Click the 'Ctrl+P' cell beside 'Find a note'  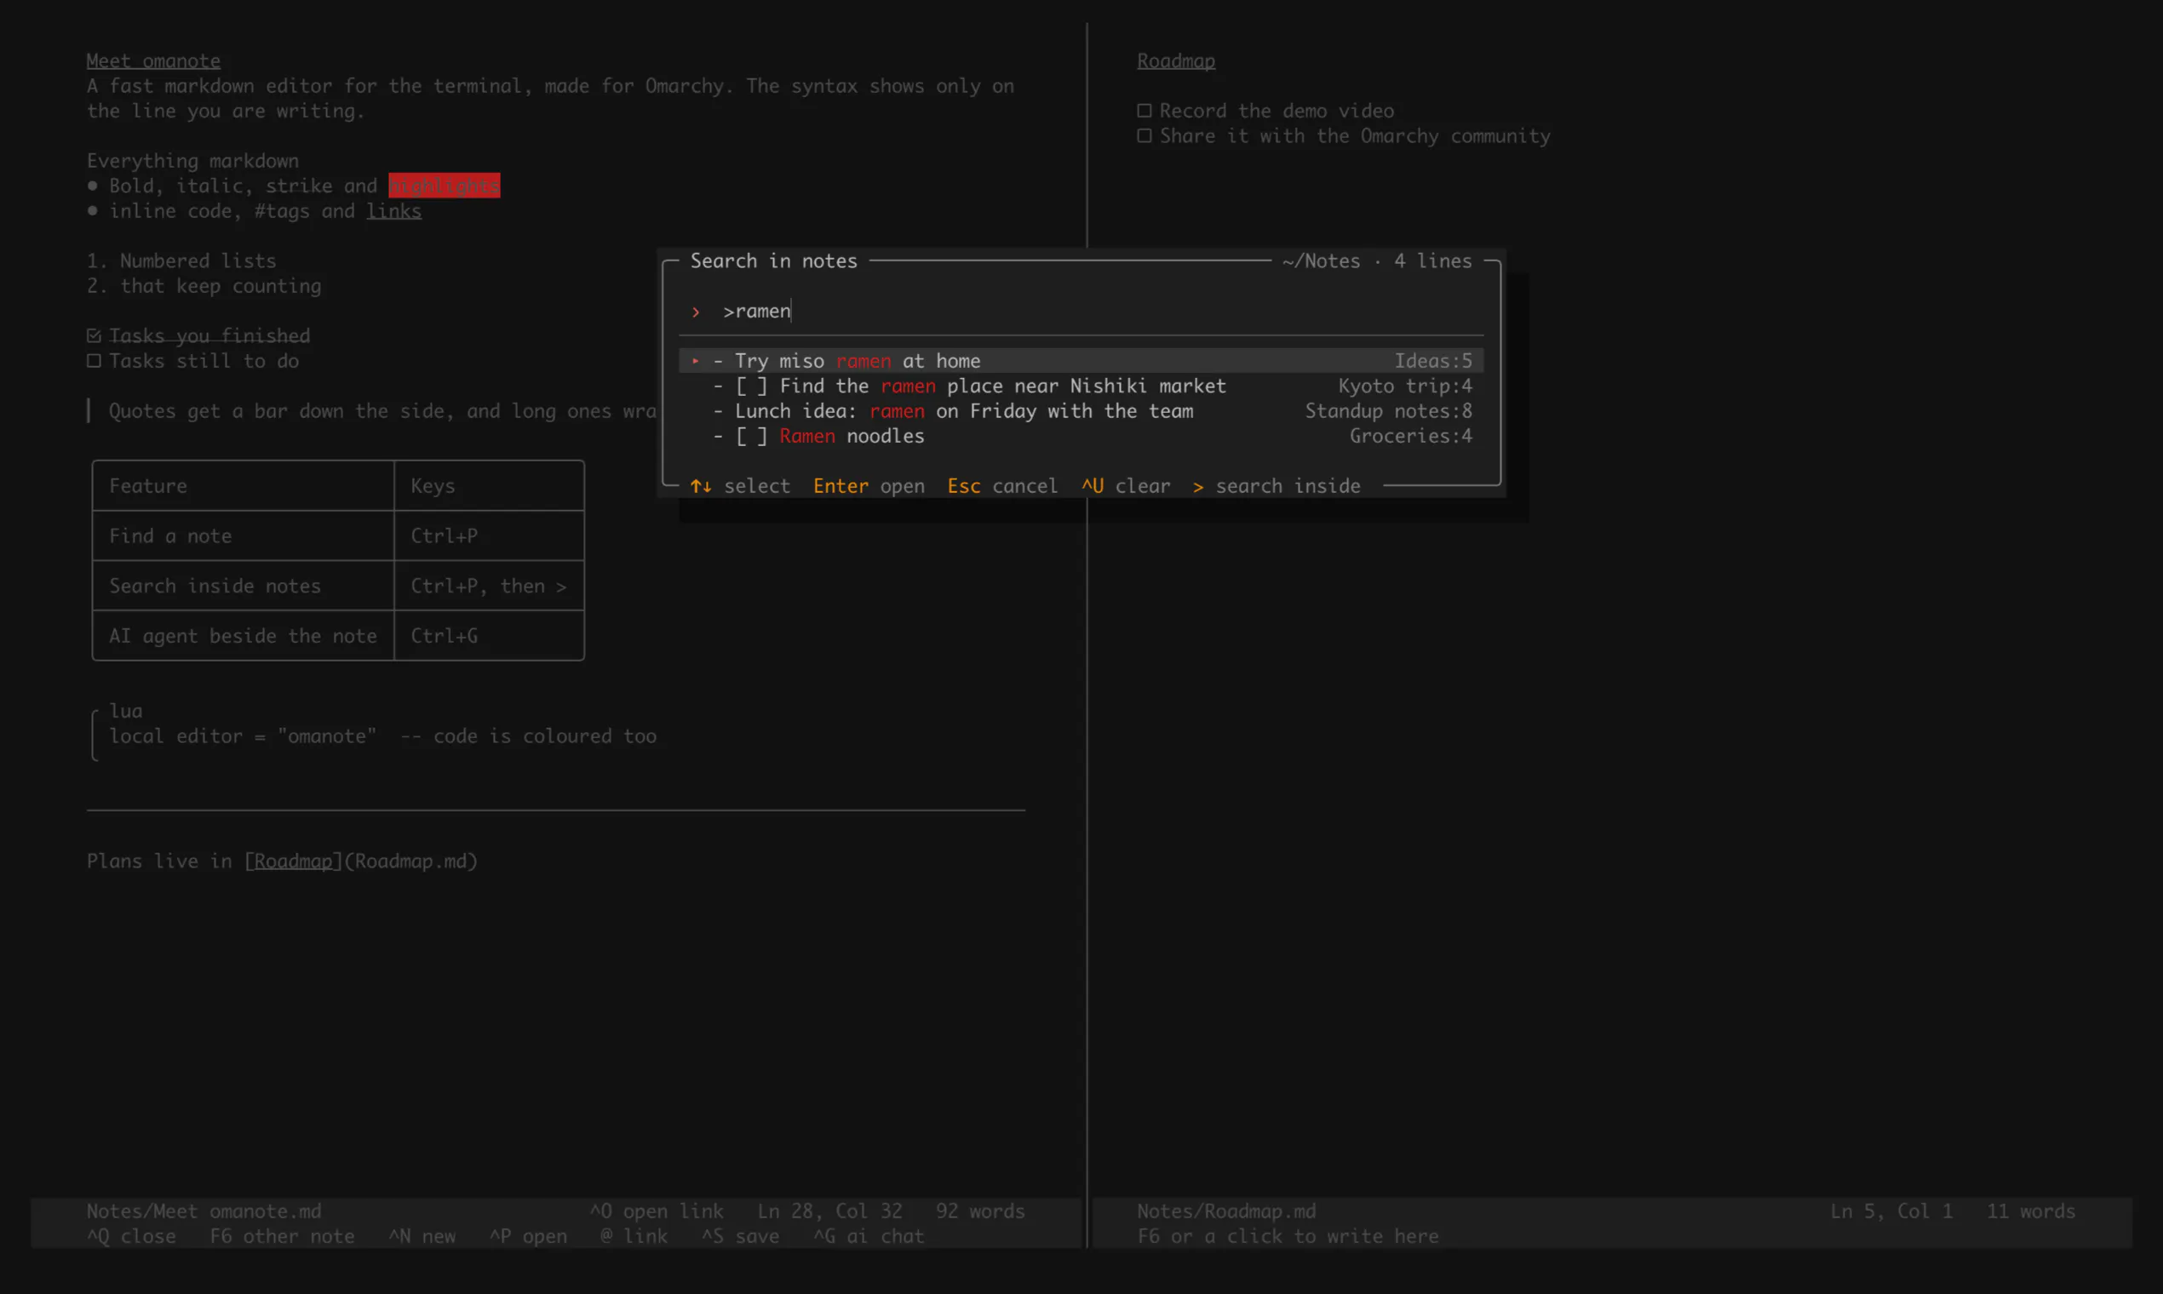[490, 536]
